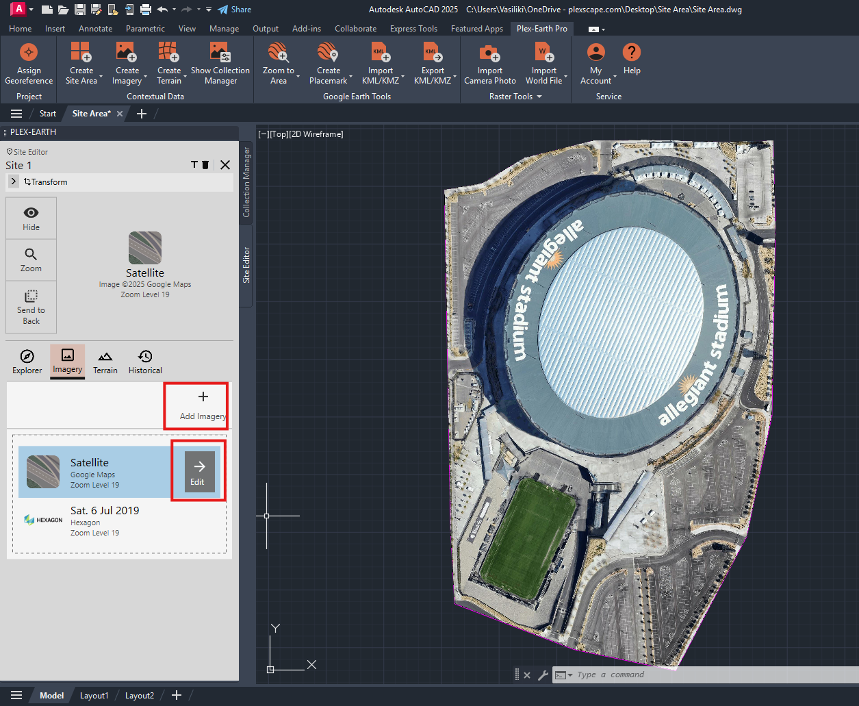859x706 pixels.
Task: Switch to the Historical tab in Site Editor
Action: [145, 362]
